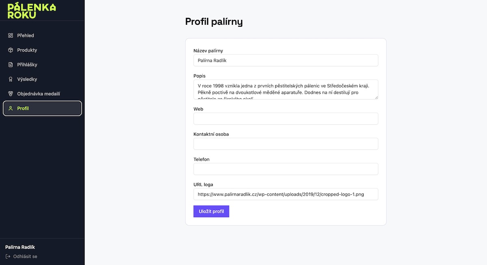Click the URL loga input field

pyautogui.click(x=286, y=194)
